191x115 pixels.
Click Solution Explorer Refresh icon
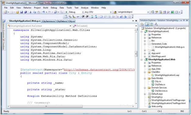[x=151, y=24]
